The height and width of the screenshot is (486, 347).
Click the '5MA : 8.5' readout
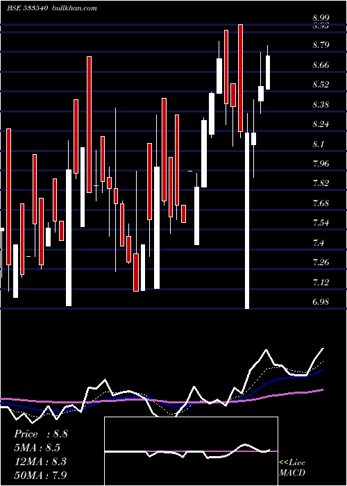click(37, 448)
